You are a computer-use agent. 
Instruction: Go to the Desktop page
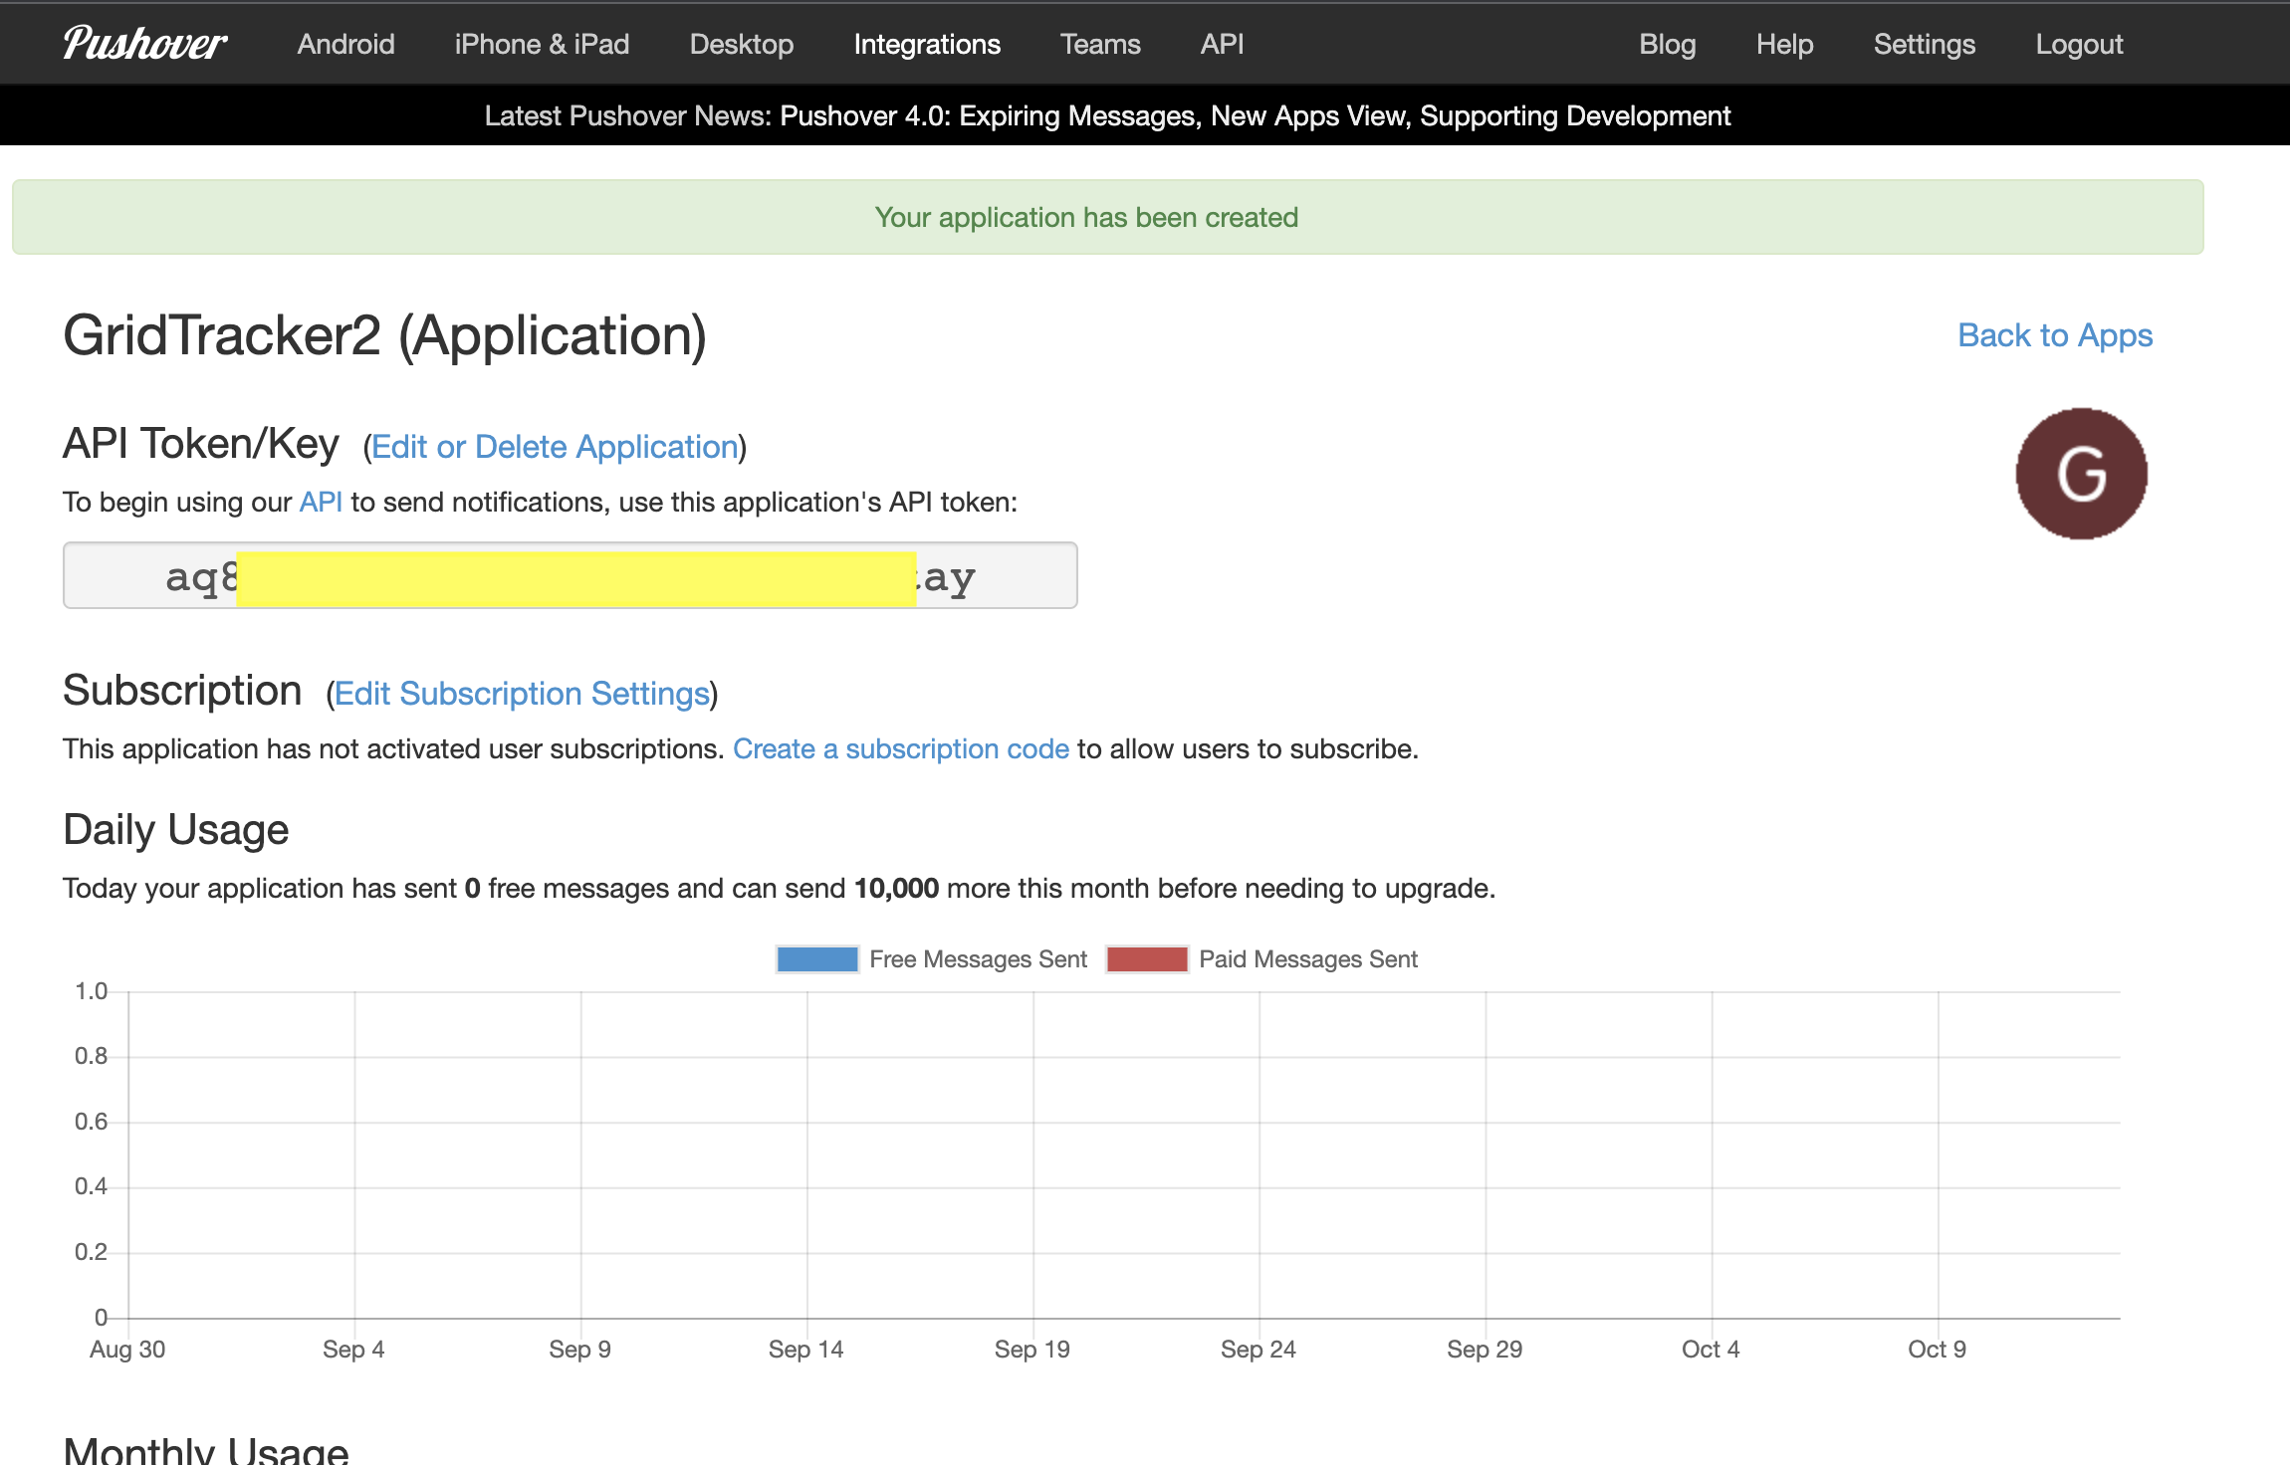pos(741,44)
